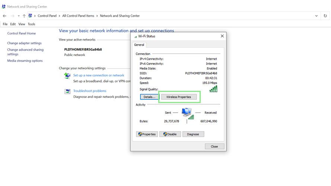This screenshot has height=186, width=331.
Task: Click the Forward navigation arrow
Action: click(x=12, y=16)
